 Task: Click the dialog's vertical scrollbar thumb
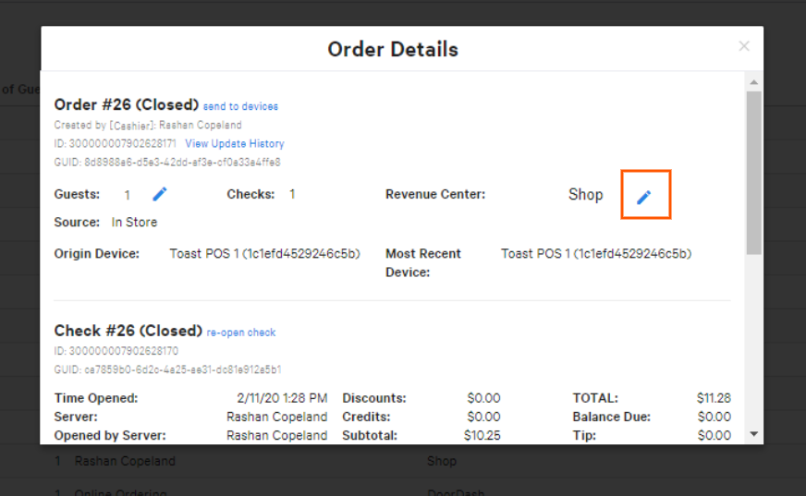point(754,171)
